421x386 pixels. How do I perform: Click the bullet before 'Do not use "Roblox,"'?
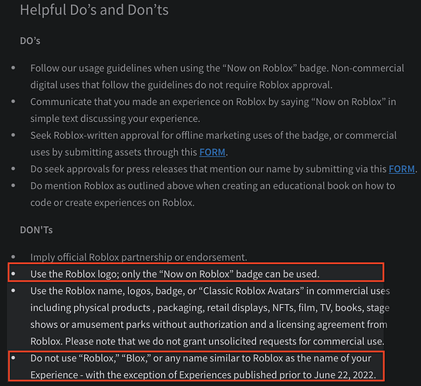pos(13,357)
